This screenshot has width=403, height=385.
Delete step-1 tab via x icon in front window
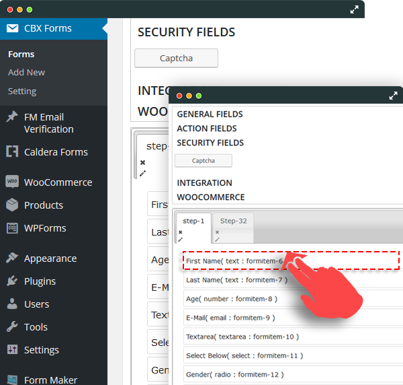[181, 232]
